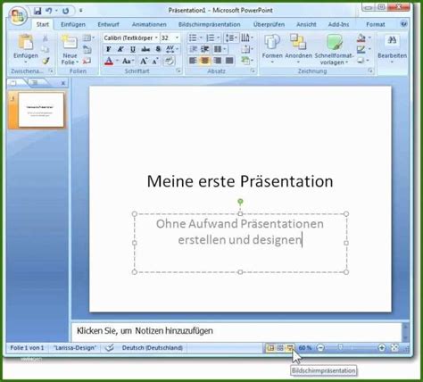Undo the last action
Screen dimensions: 423x382
49,11
